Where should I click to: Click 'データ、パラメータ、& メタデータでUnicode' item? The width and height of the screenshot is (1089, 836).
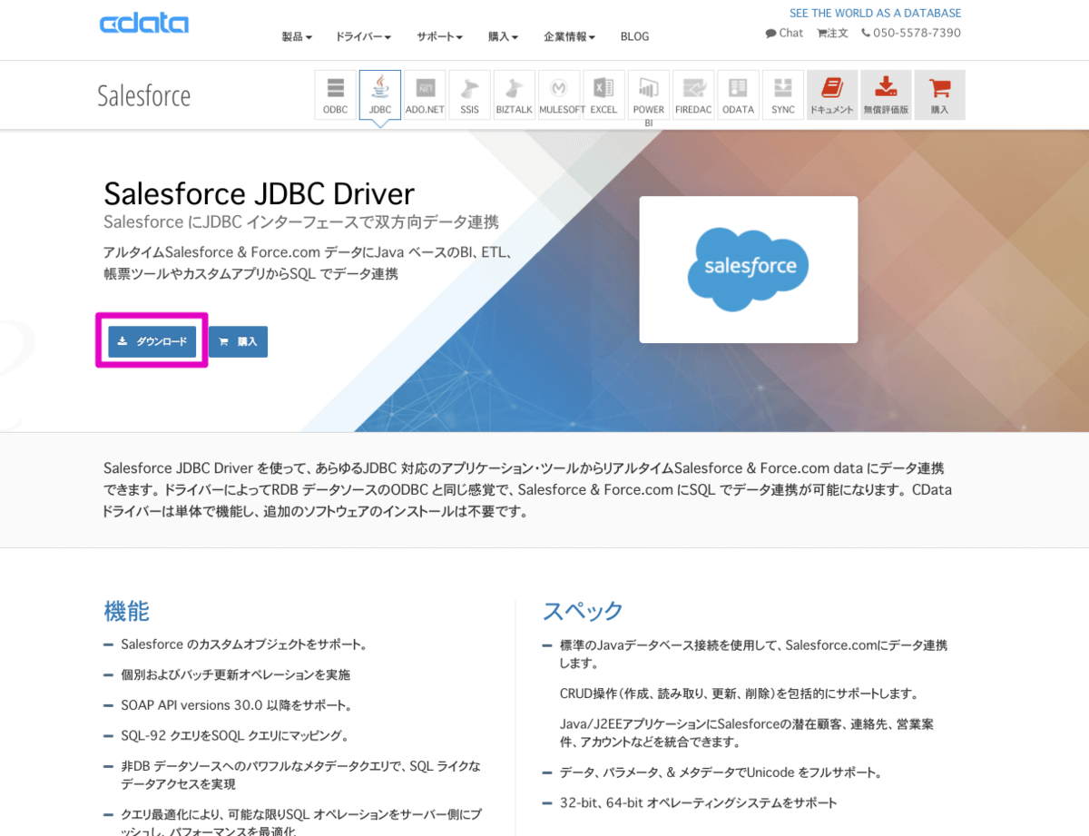(721, 772)
